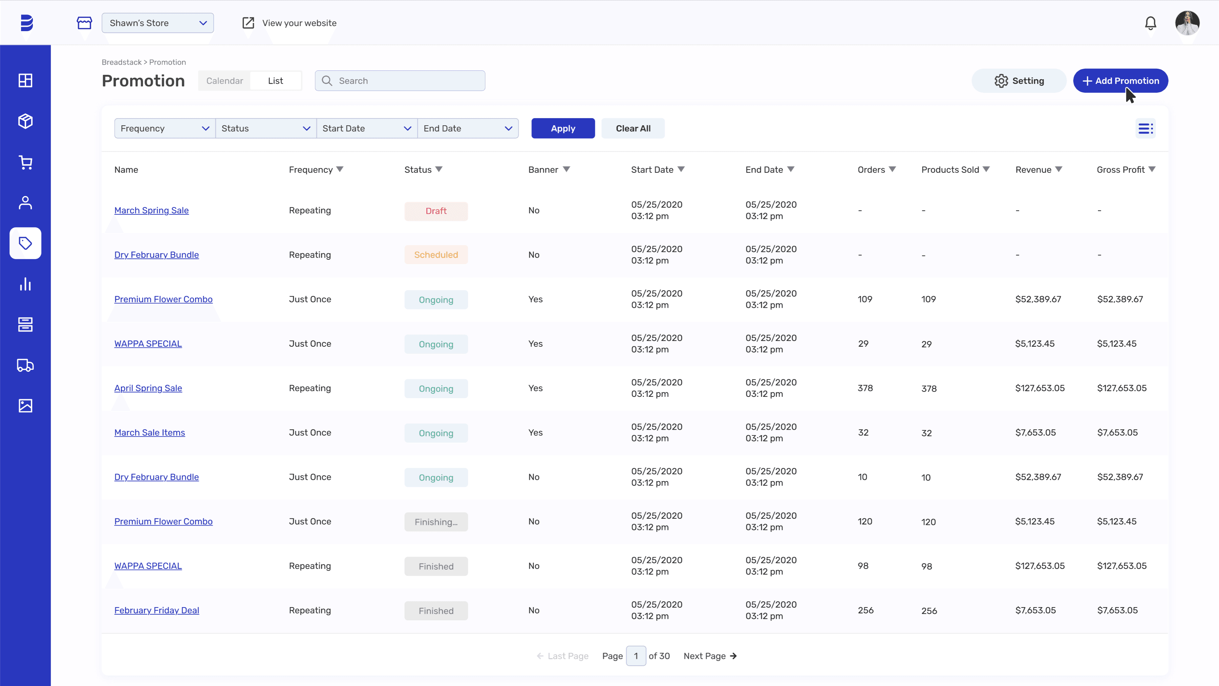Open the products box icon in sidebar

[x=25, y=121]
